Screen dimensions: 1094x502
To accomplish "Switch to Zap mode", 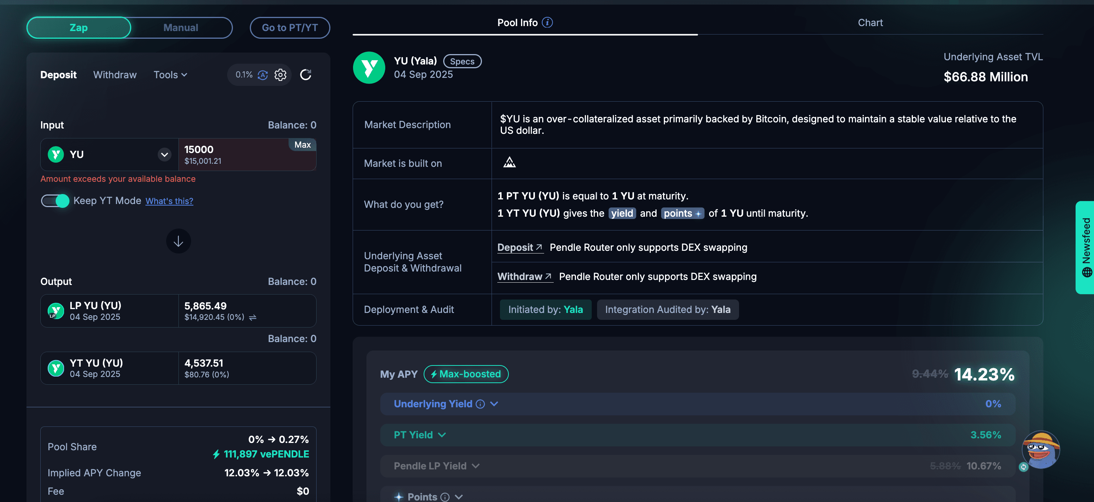I will (x=79, y=28).
